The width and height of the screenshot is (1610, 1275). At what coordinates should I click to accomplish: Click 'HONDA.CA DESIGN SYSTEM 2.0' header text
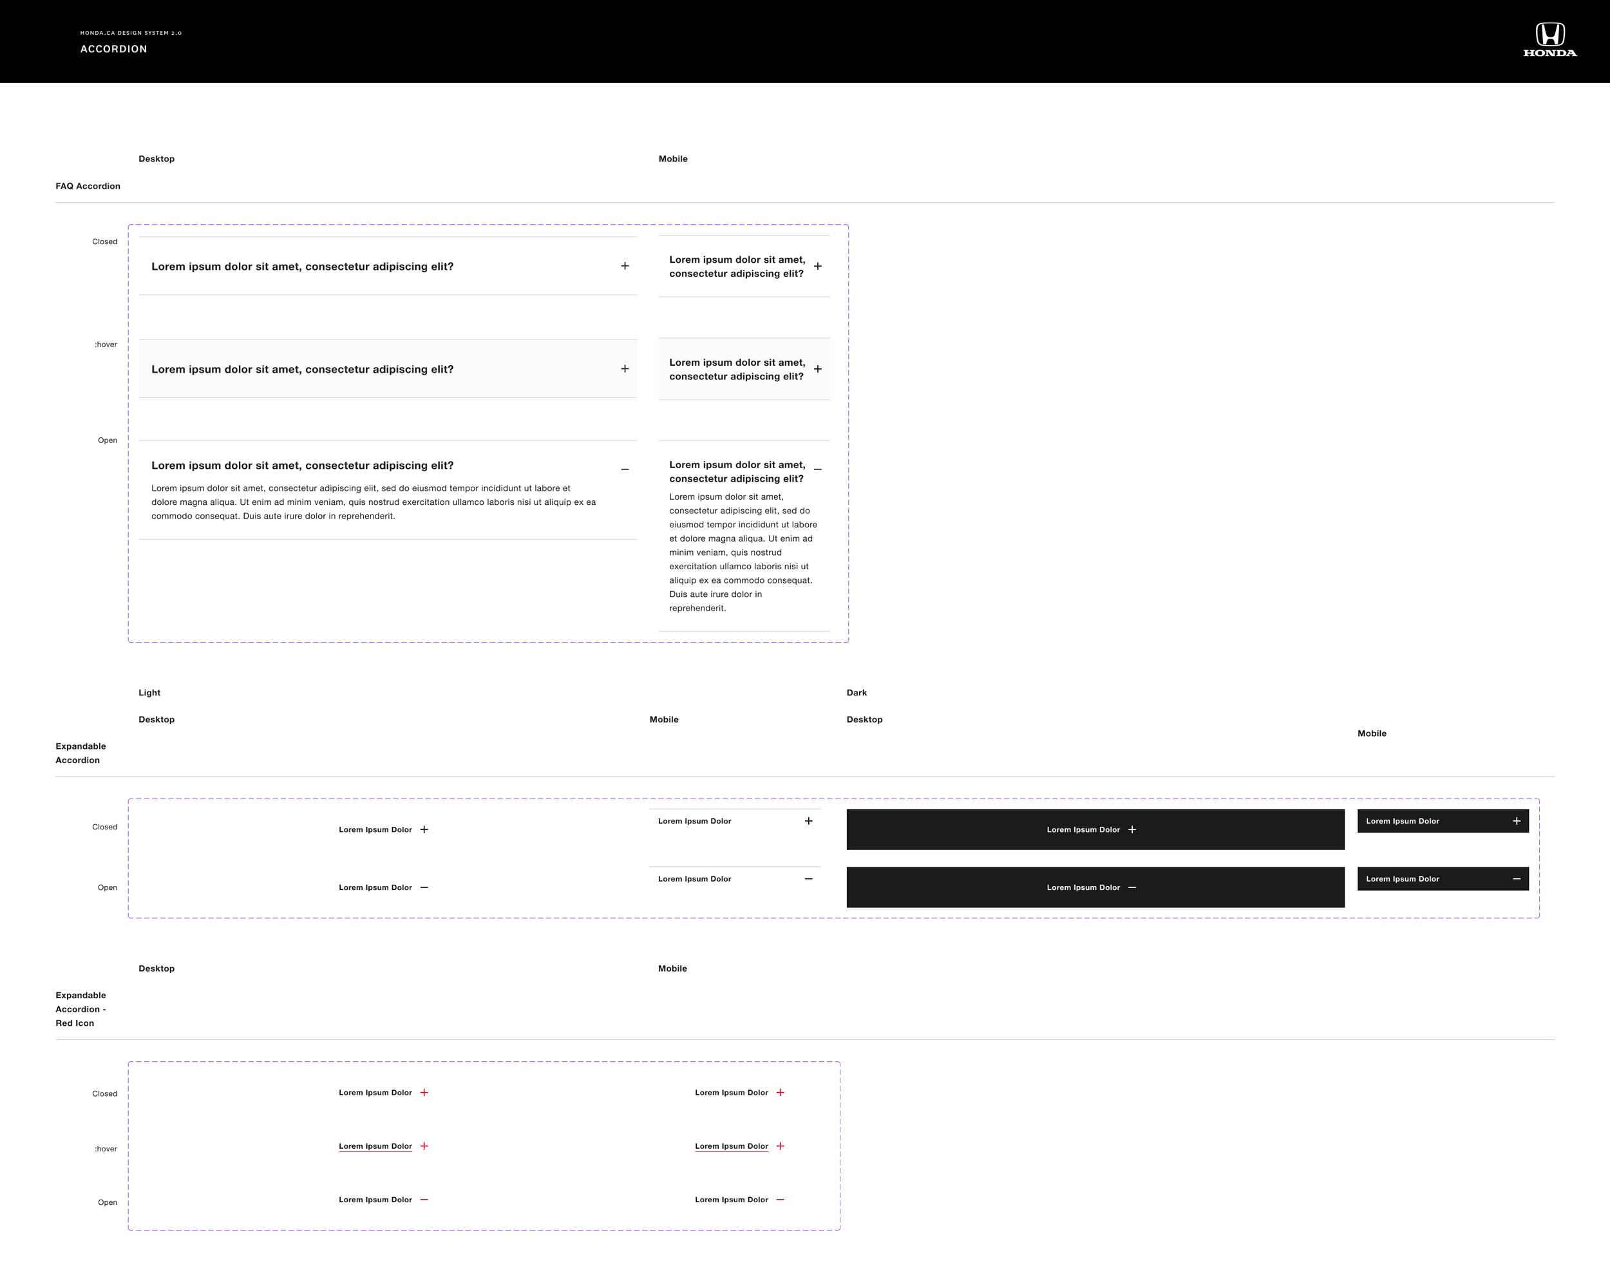(131, 33)
